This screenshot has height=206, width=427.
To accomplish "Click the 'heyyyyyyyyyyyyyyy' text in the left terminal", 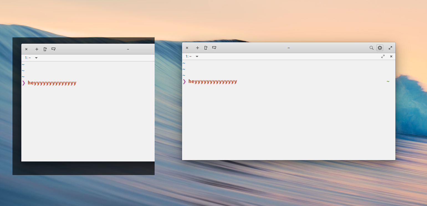I will point(52,83).
